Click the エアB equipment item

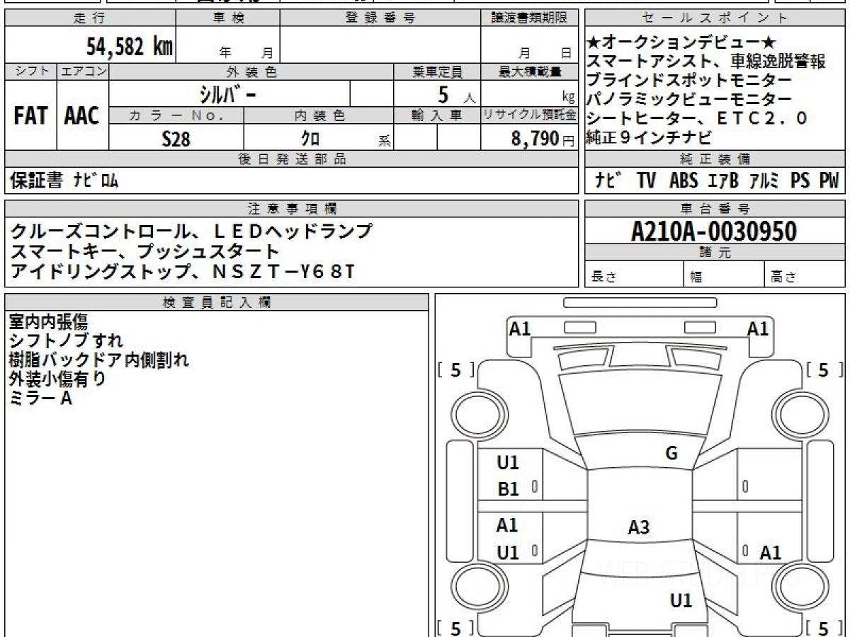(723, 181)
